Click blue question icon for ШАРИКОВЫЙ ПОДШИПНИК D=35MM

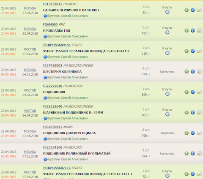tap(193, 112)
